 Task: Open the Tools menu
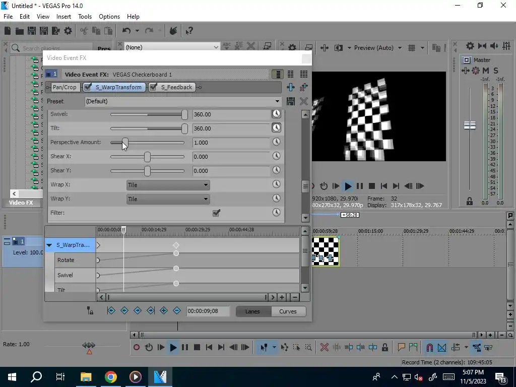tap(85, 17)
